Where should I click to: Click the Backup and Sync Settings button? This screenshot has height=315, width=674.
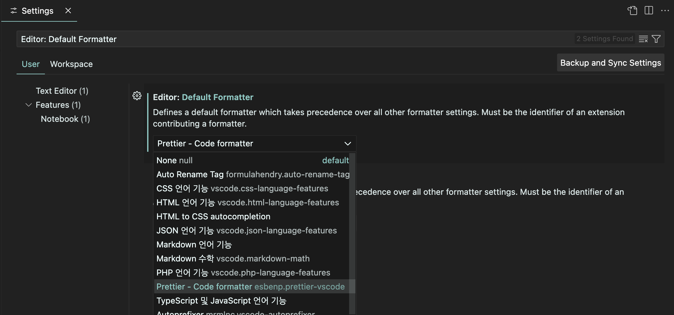(610, 63)
